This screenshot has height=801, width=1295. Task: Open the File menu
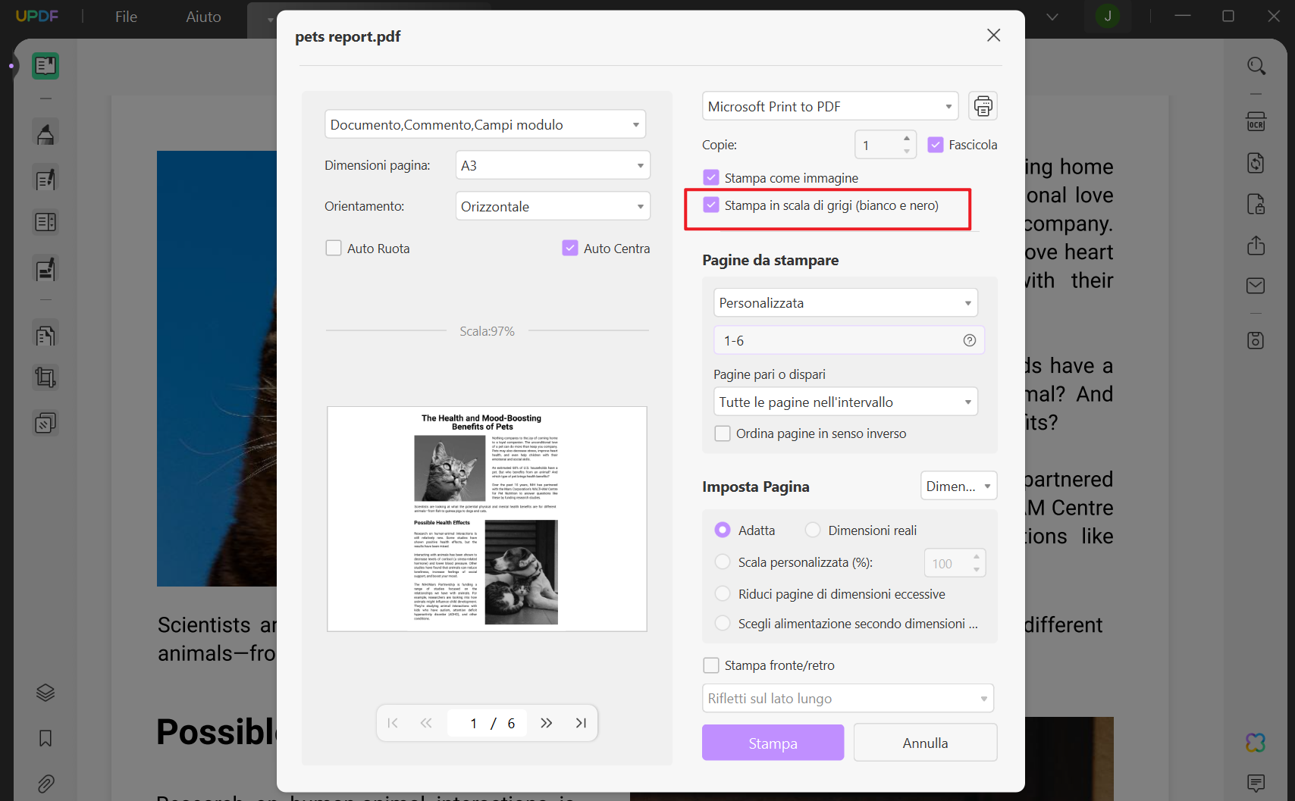[x=126, y=17]
